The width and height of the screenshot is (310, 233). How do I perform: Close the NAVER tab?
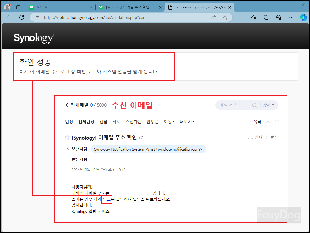point(91,7)
